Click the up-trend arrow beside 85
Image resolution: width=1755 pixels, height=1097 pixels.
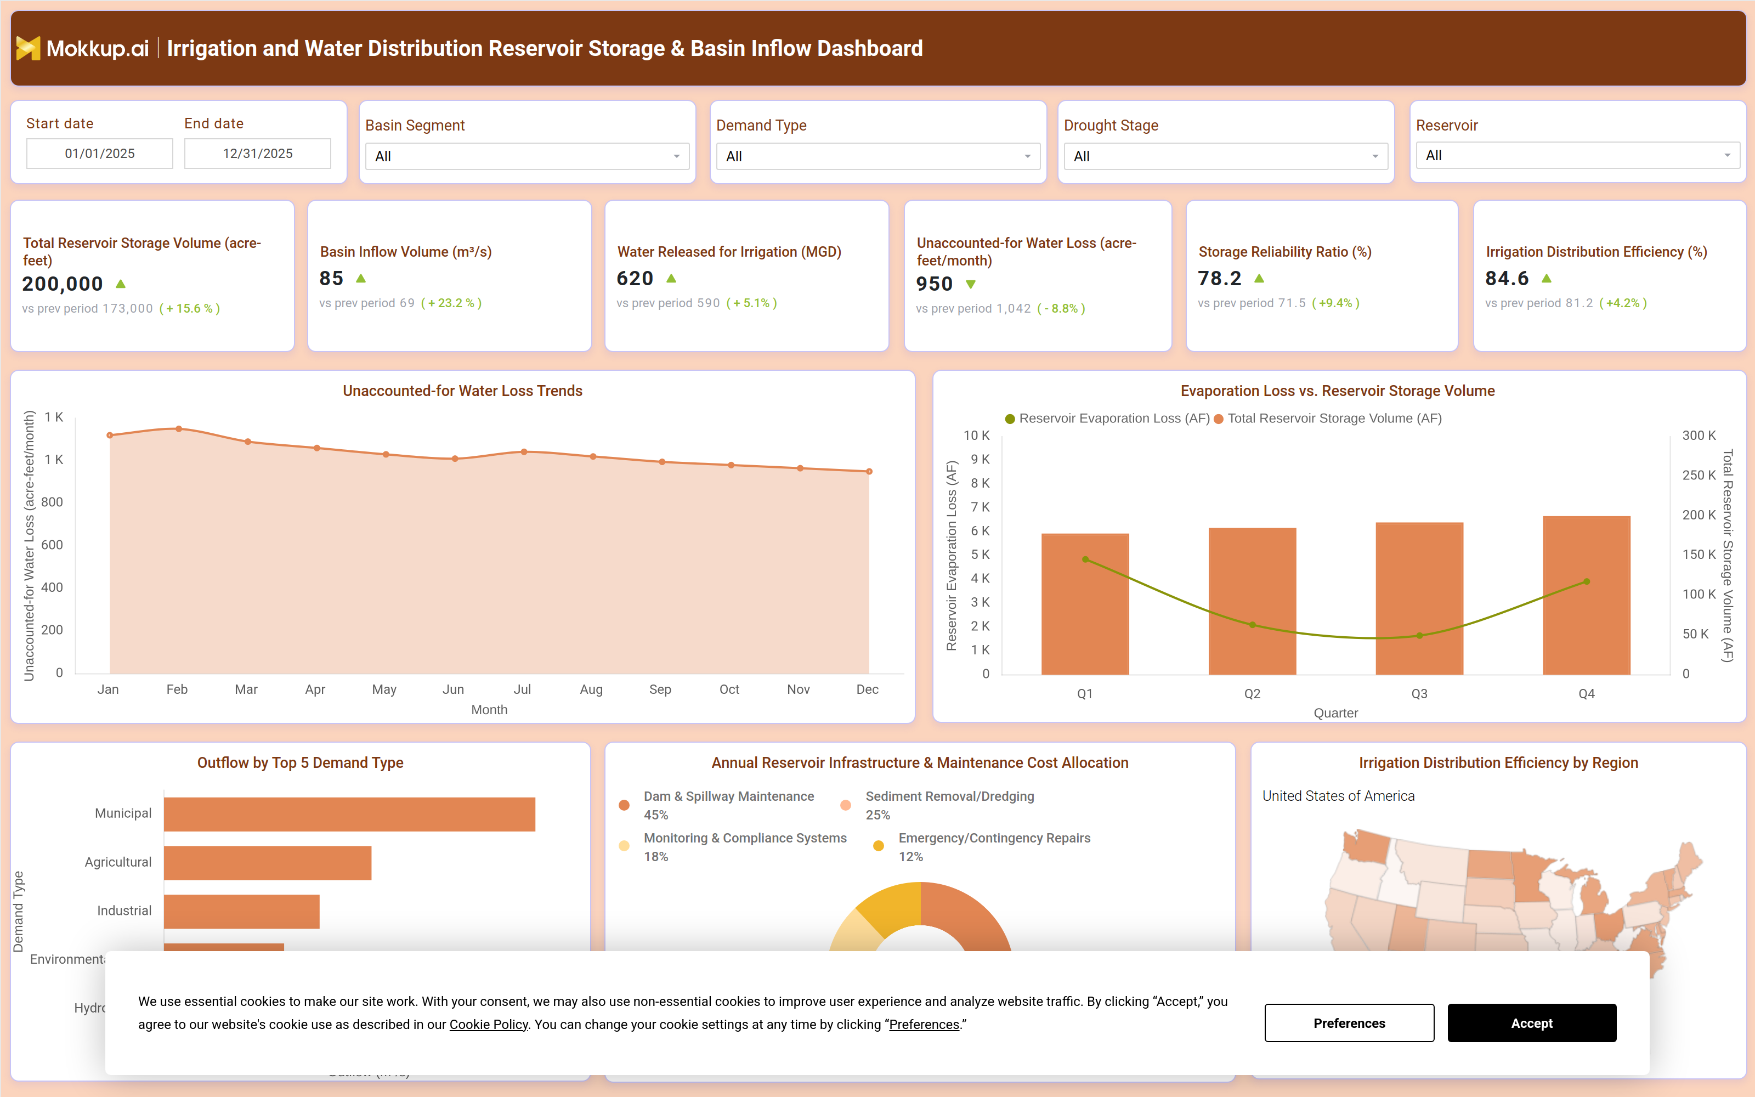360,279
